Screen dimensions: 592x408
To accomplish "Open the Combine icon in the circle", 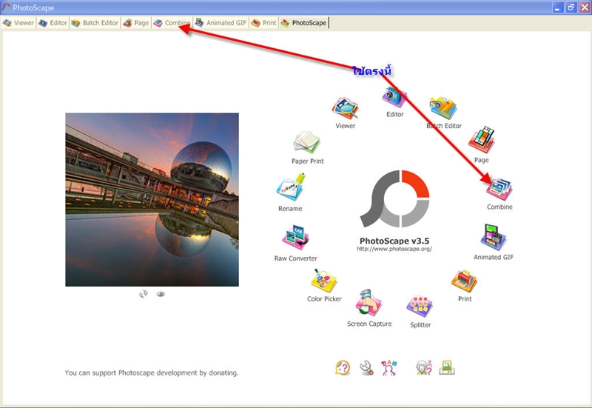I will (499, 190).
